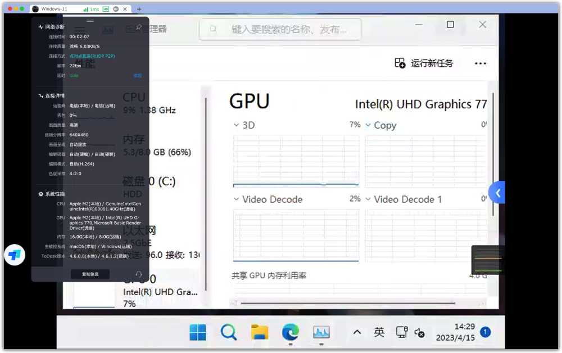
Task: Open notification center badge showing 1
Action: click(x=486, y=332)
